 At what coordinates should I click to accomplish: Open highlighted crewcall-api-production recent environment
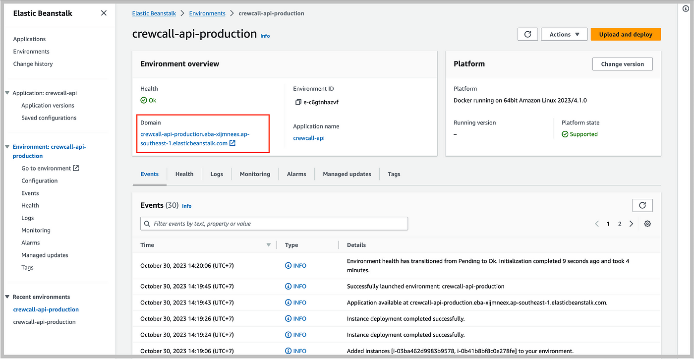point(46,309)
